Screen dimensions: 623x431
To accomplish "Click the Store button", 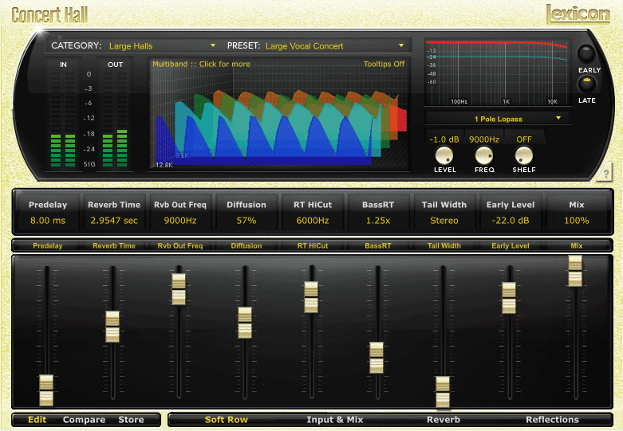I will (131, 420).
